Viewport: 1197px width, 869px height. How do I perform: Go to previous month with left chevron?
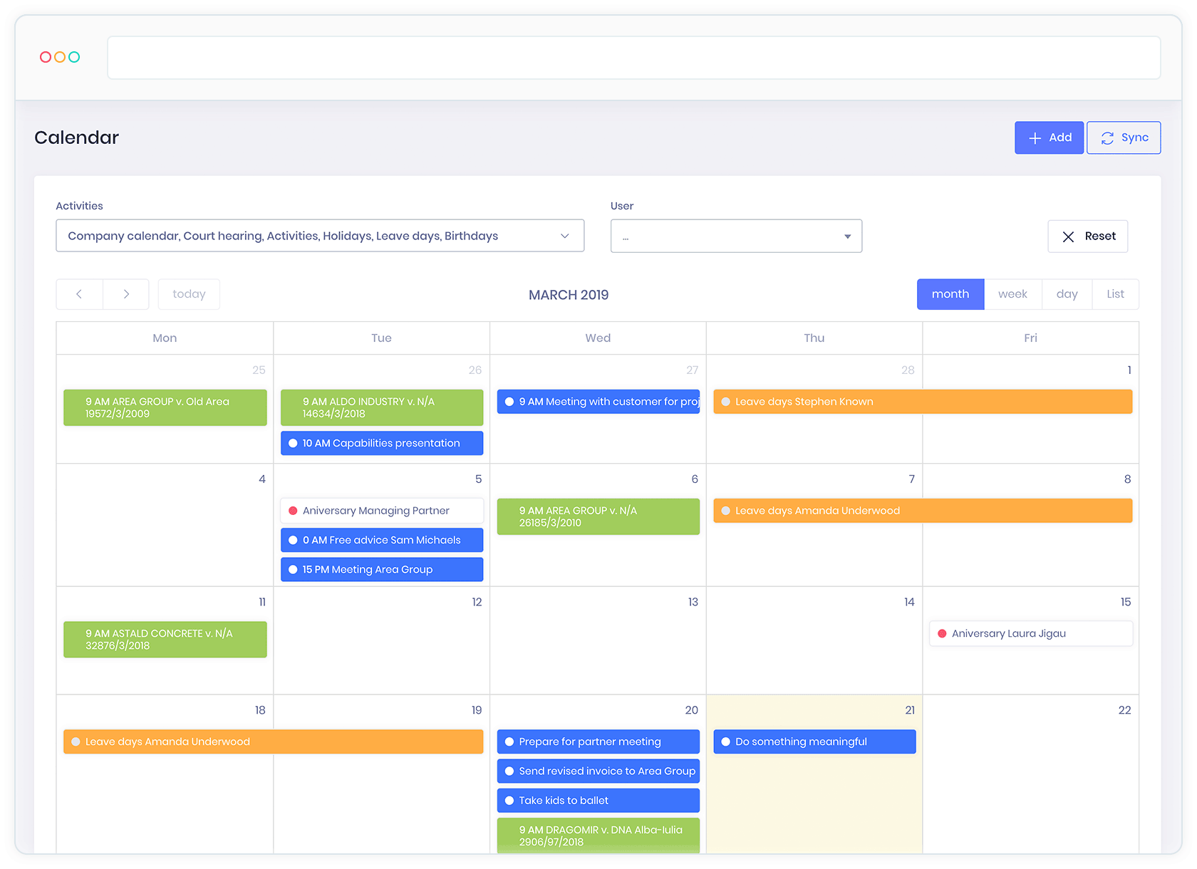click(x=80, y=294)
